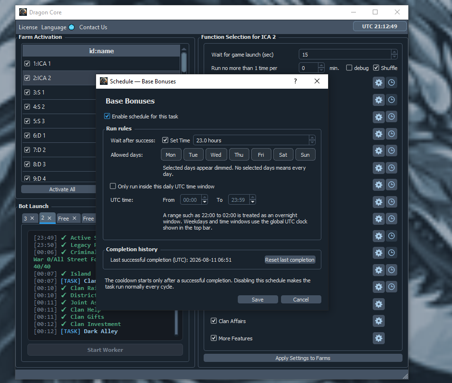The height and width of the screenshot is (383, 452).
Task: Uncheck the Set Time checkbox
Action: [165, 140]
